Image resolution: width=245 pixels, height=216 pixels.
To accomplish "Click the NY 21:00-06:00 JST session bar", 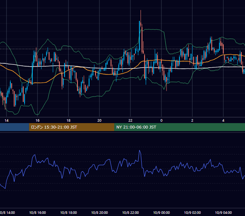I will pyautogui.click(x=179, y=127).
